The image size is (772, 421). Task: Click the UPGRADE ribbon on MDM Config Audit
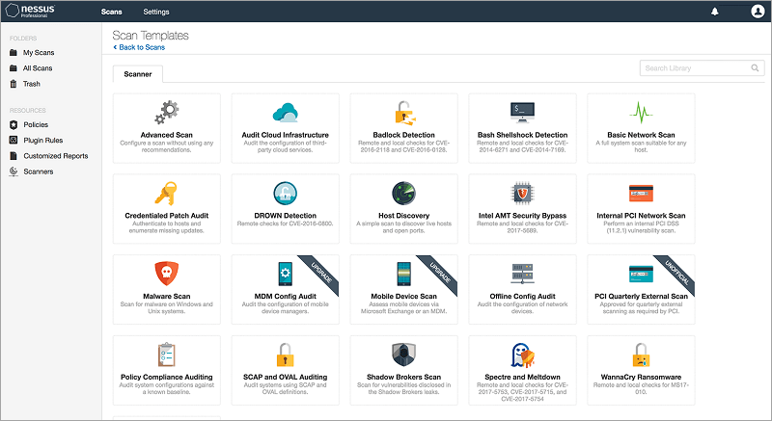point(321,273)
